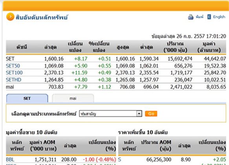The width and height of the screenshot is (229, 165).
Task: Click the BBL change -1.00 (-0.48%)
Action: tap(99, 159)
